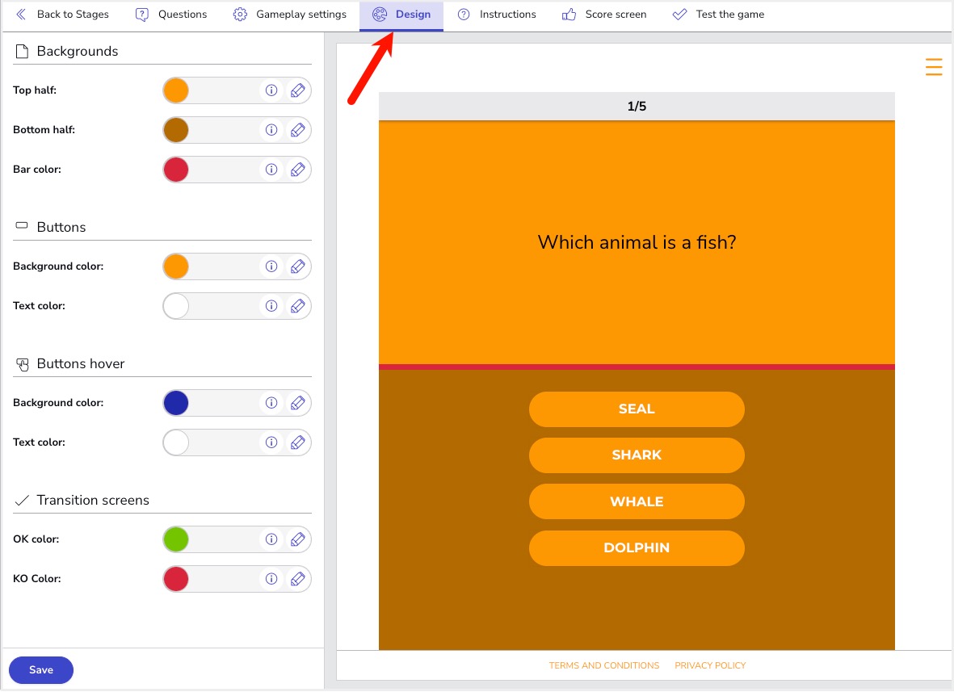954x692 pixels.
Task: Click info icon for Buttons Background color
Action: [271, 266]
